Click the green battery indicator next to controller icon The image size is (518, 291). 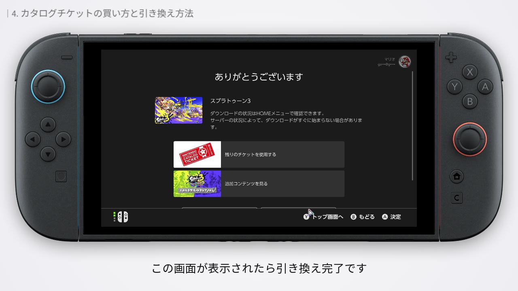[115, 217]
